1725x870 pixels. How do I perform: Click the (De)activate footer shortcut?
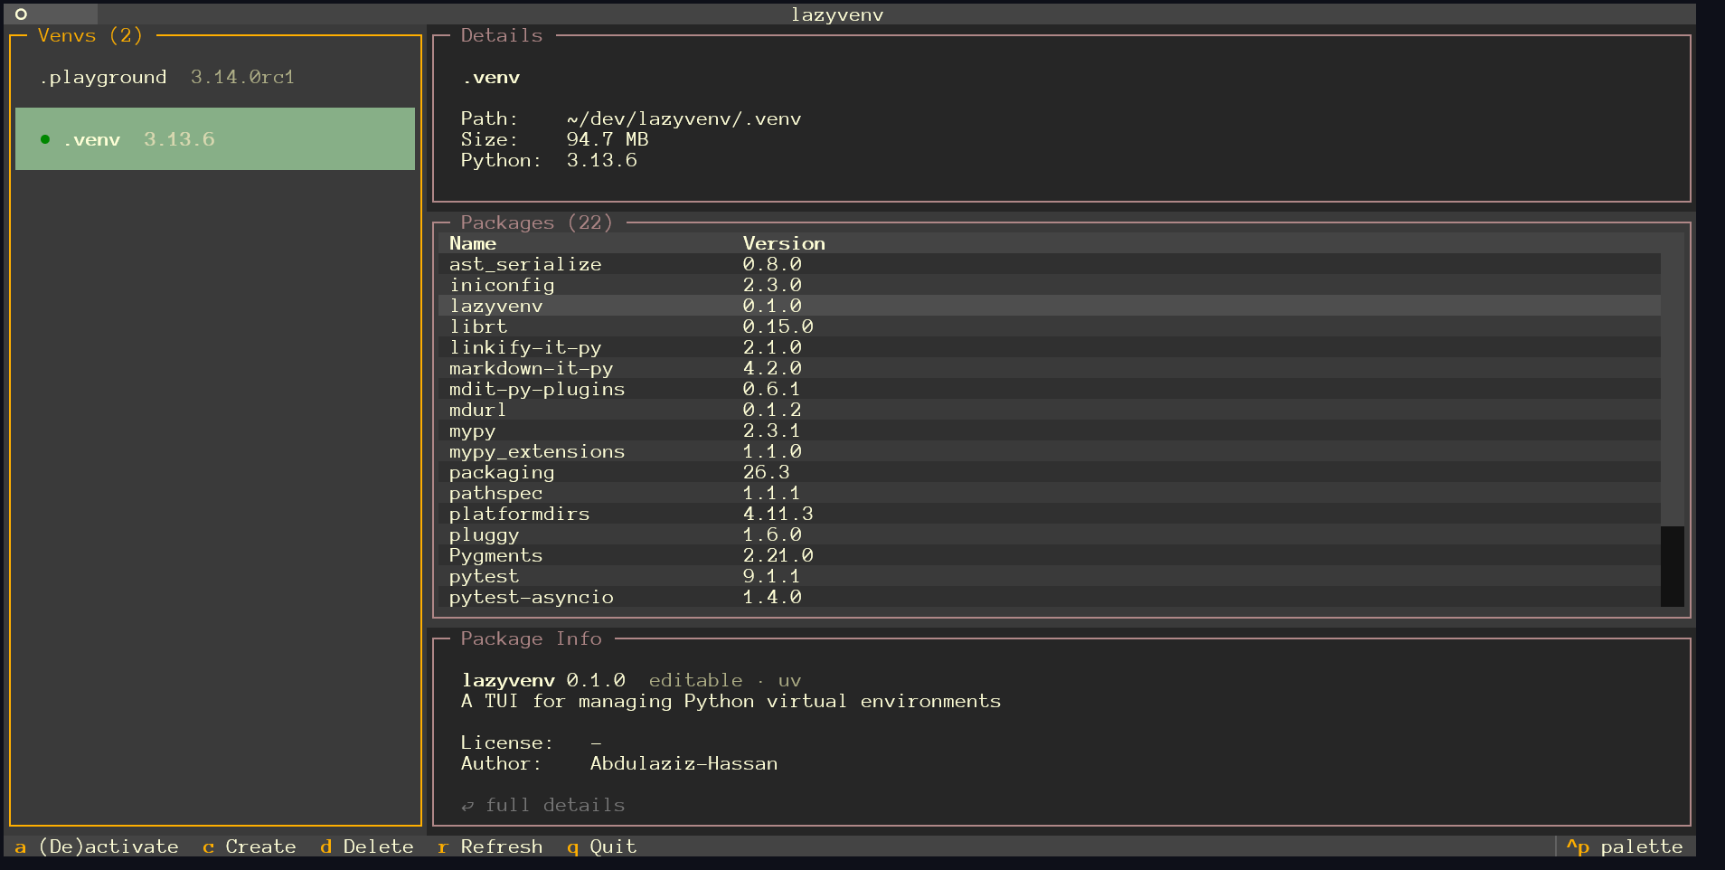(97, 846)
